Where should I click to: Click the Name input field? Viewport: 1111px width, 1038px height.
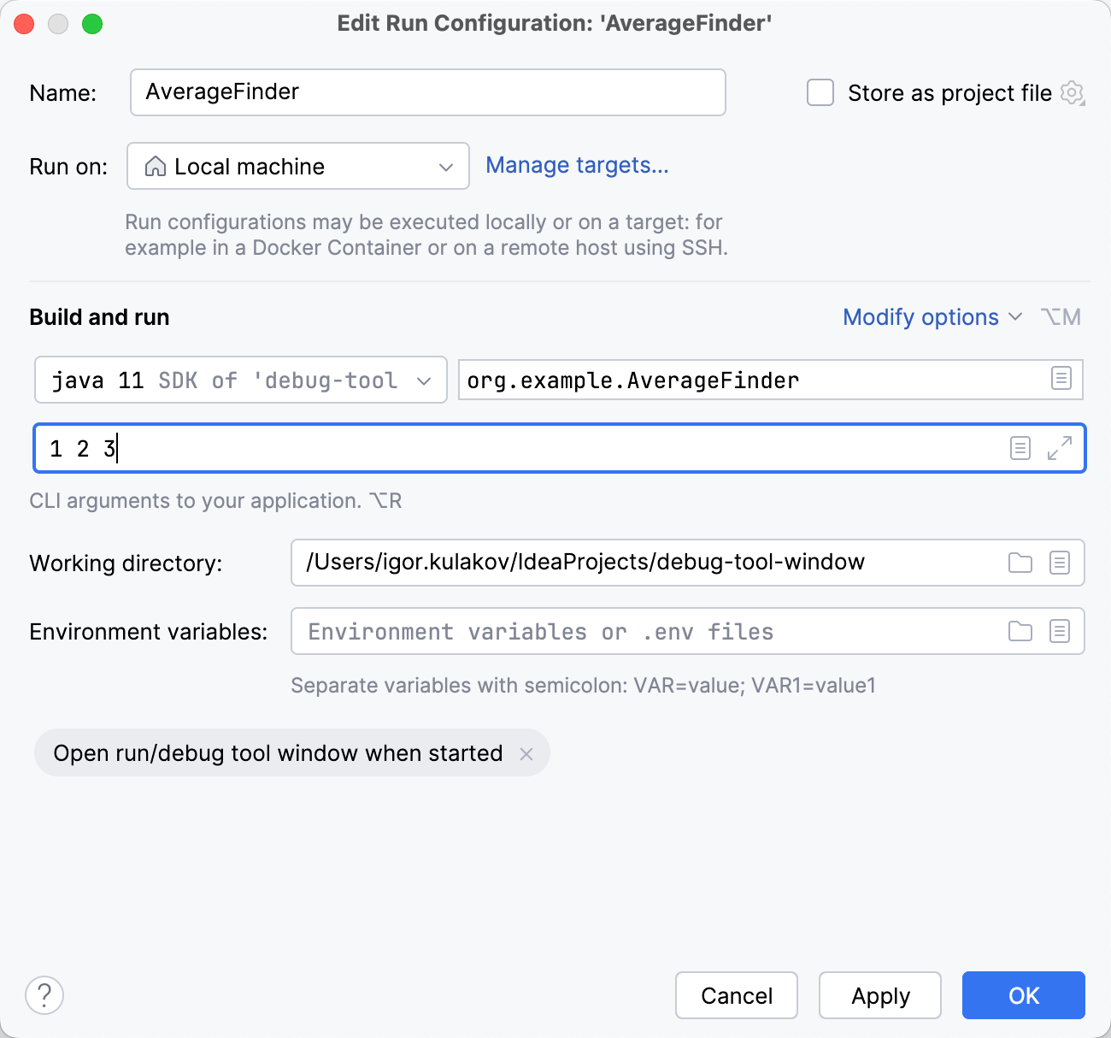pos(427,91)
